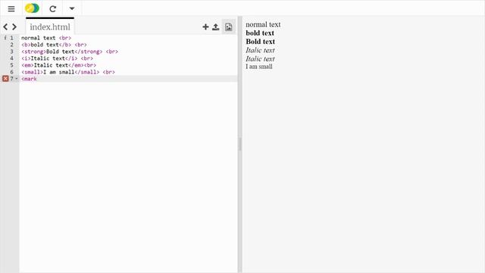The width and height of the screenshot is (485, 273).
Task: Collapse the fold arrow on line 7
Action: (17, 79)
